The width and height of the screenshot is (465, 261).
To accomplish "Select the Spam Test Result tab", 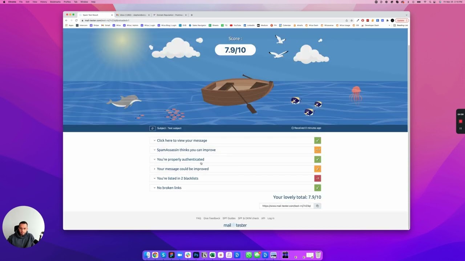I will coord(95,15).
